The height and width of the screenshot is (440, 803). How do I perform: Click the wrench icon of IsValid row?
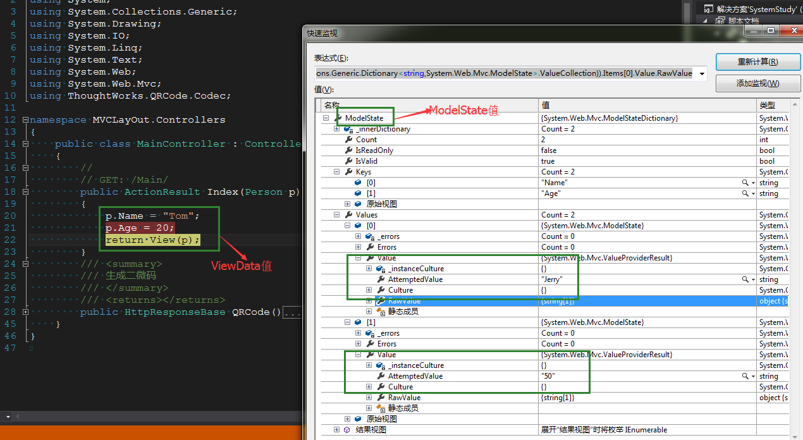click(348, 161)
